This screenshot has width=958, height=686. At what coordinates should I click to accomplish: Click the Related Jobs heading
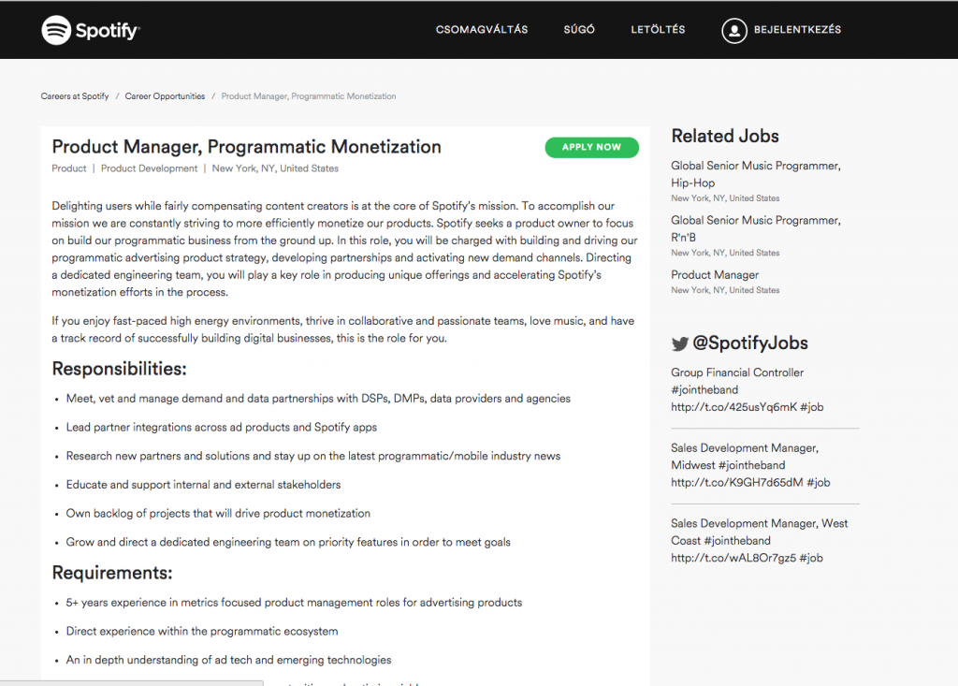(x=725, y=136)
